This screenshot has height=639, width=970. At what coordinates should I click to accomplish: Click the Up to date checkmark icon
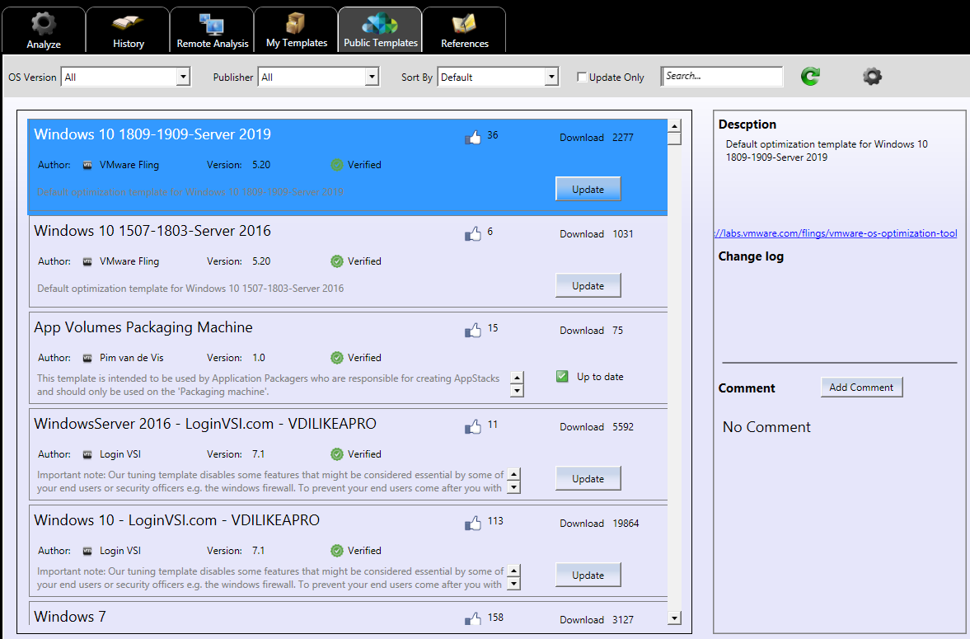(562, 377)
